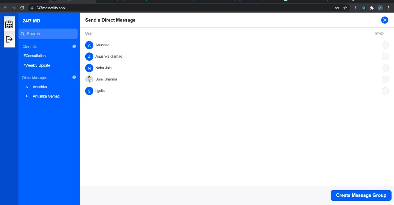This screenshot has width=394, height=205.
Task: Click the 24/7 MD header title
Action: coord(31,21)
